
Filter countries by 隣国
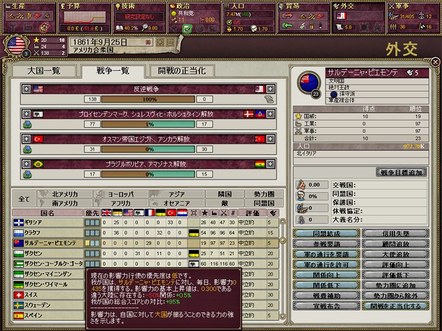click(x=225, y=194)
